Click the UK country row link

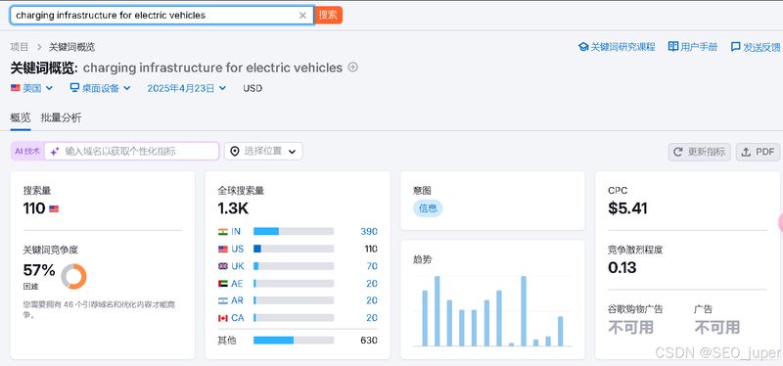click(237, 266)
